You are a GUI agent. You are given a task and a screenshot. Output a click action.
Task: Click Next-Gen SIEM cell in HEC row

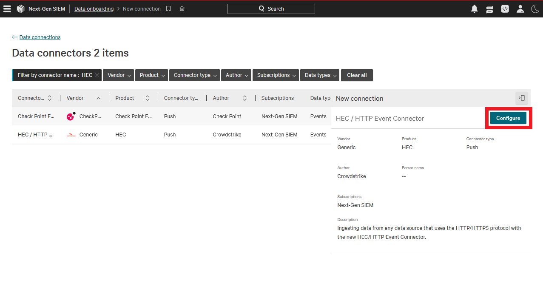click(279, 135)
